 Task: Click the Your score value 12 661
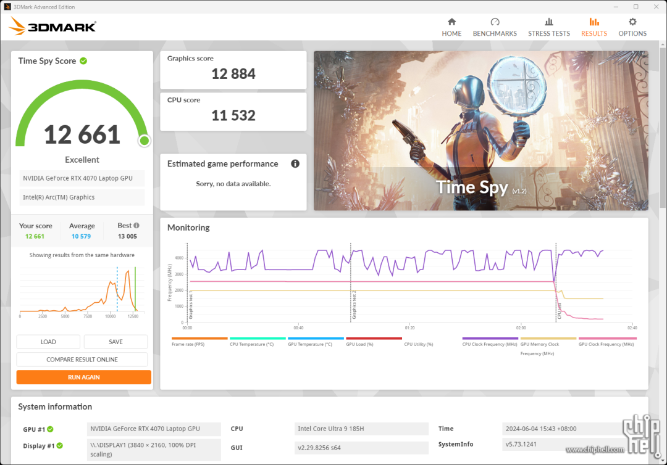(35, 237)
